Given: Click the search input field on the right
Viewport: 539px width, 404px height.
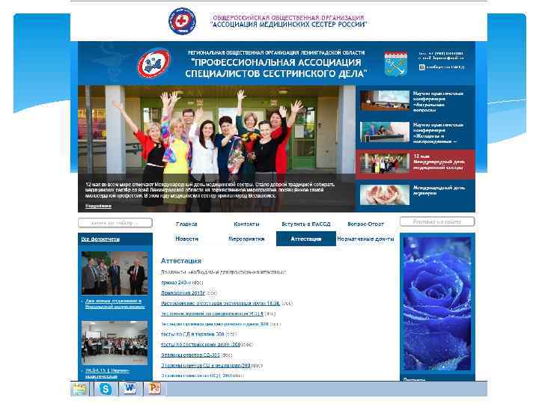Looking at the screenshot, I should point(437,222).
